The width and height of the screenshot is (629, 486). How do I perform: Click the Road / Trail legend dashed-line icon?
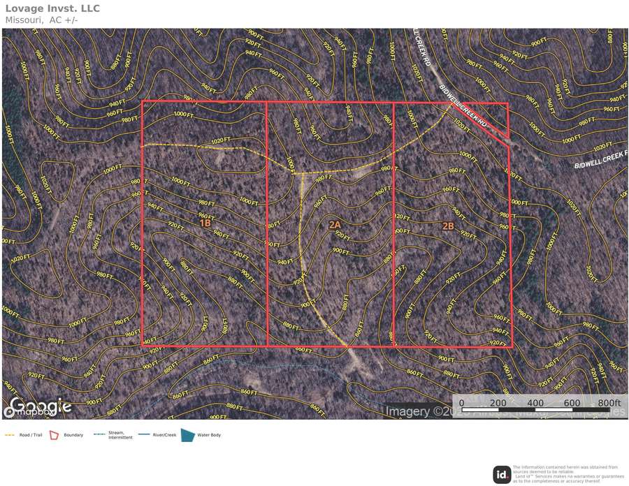pos(10,435)
